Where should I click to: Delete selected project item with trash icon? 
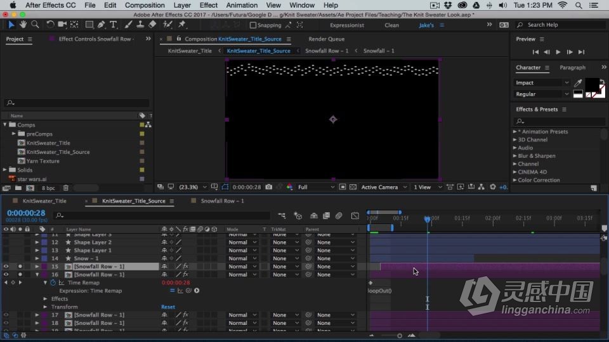click(65, 188)
